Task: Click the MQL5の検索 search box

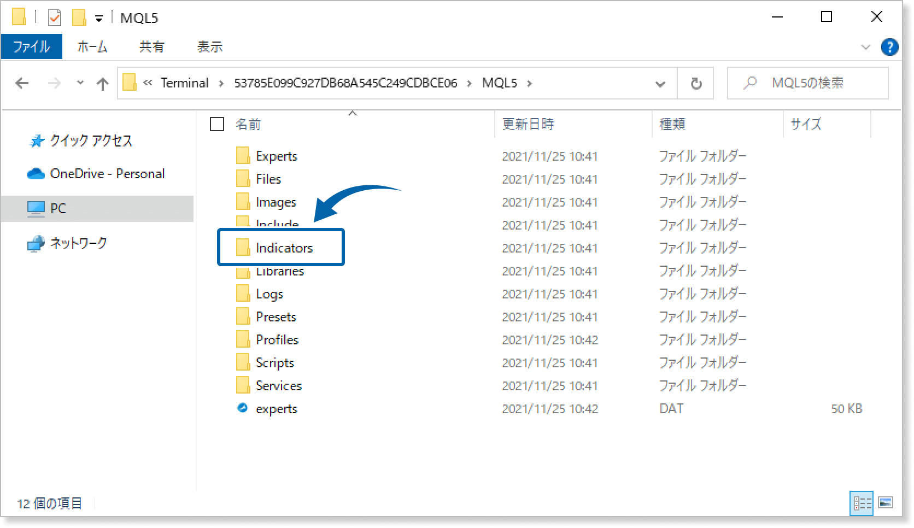Action: [807, 83]
